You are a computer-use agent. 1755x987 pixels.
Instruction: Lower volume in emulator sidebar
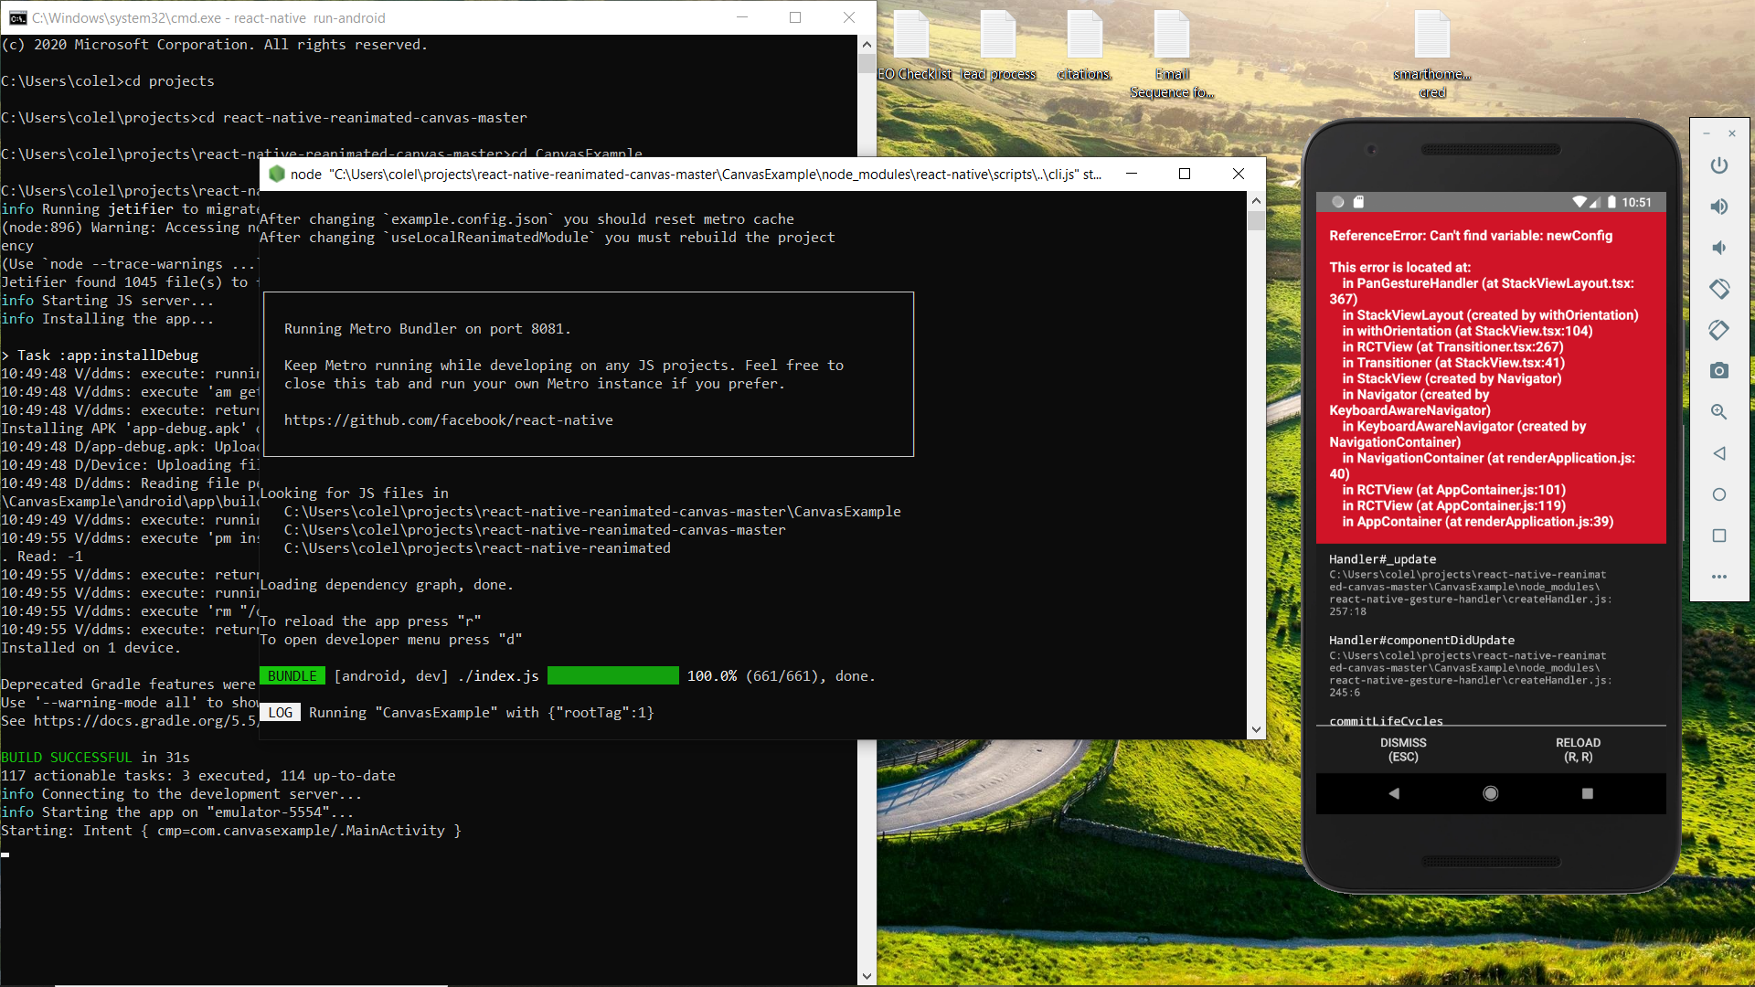[1719, 248]
